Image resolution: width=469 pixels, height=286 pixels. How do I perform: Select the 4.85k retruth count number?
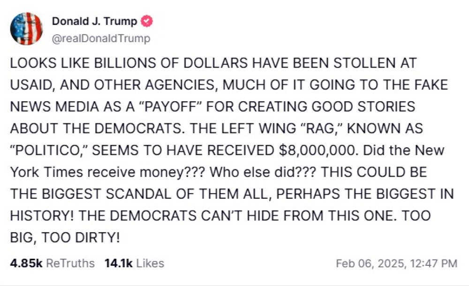(26, 263)
